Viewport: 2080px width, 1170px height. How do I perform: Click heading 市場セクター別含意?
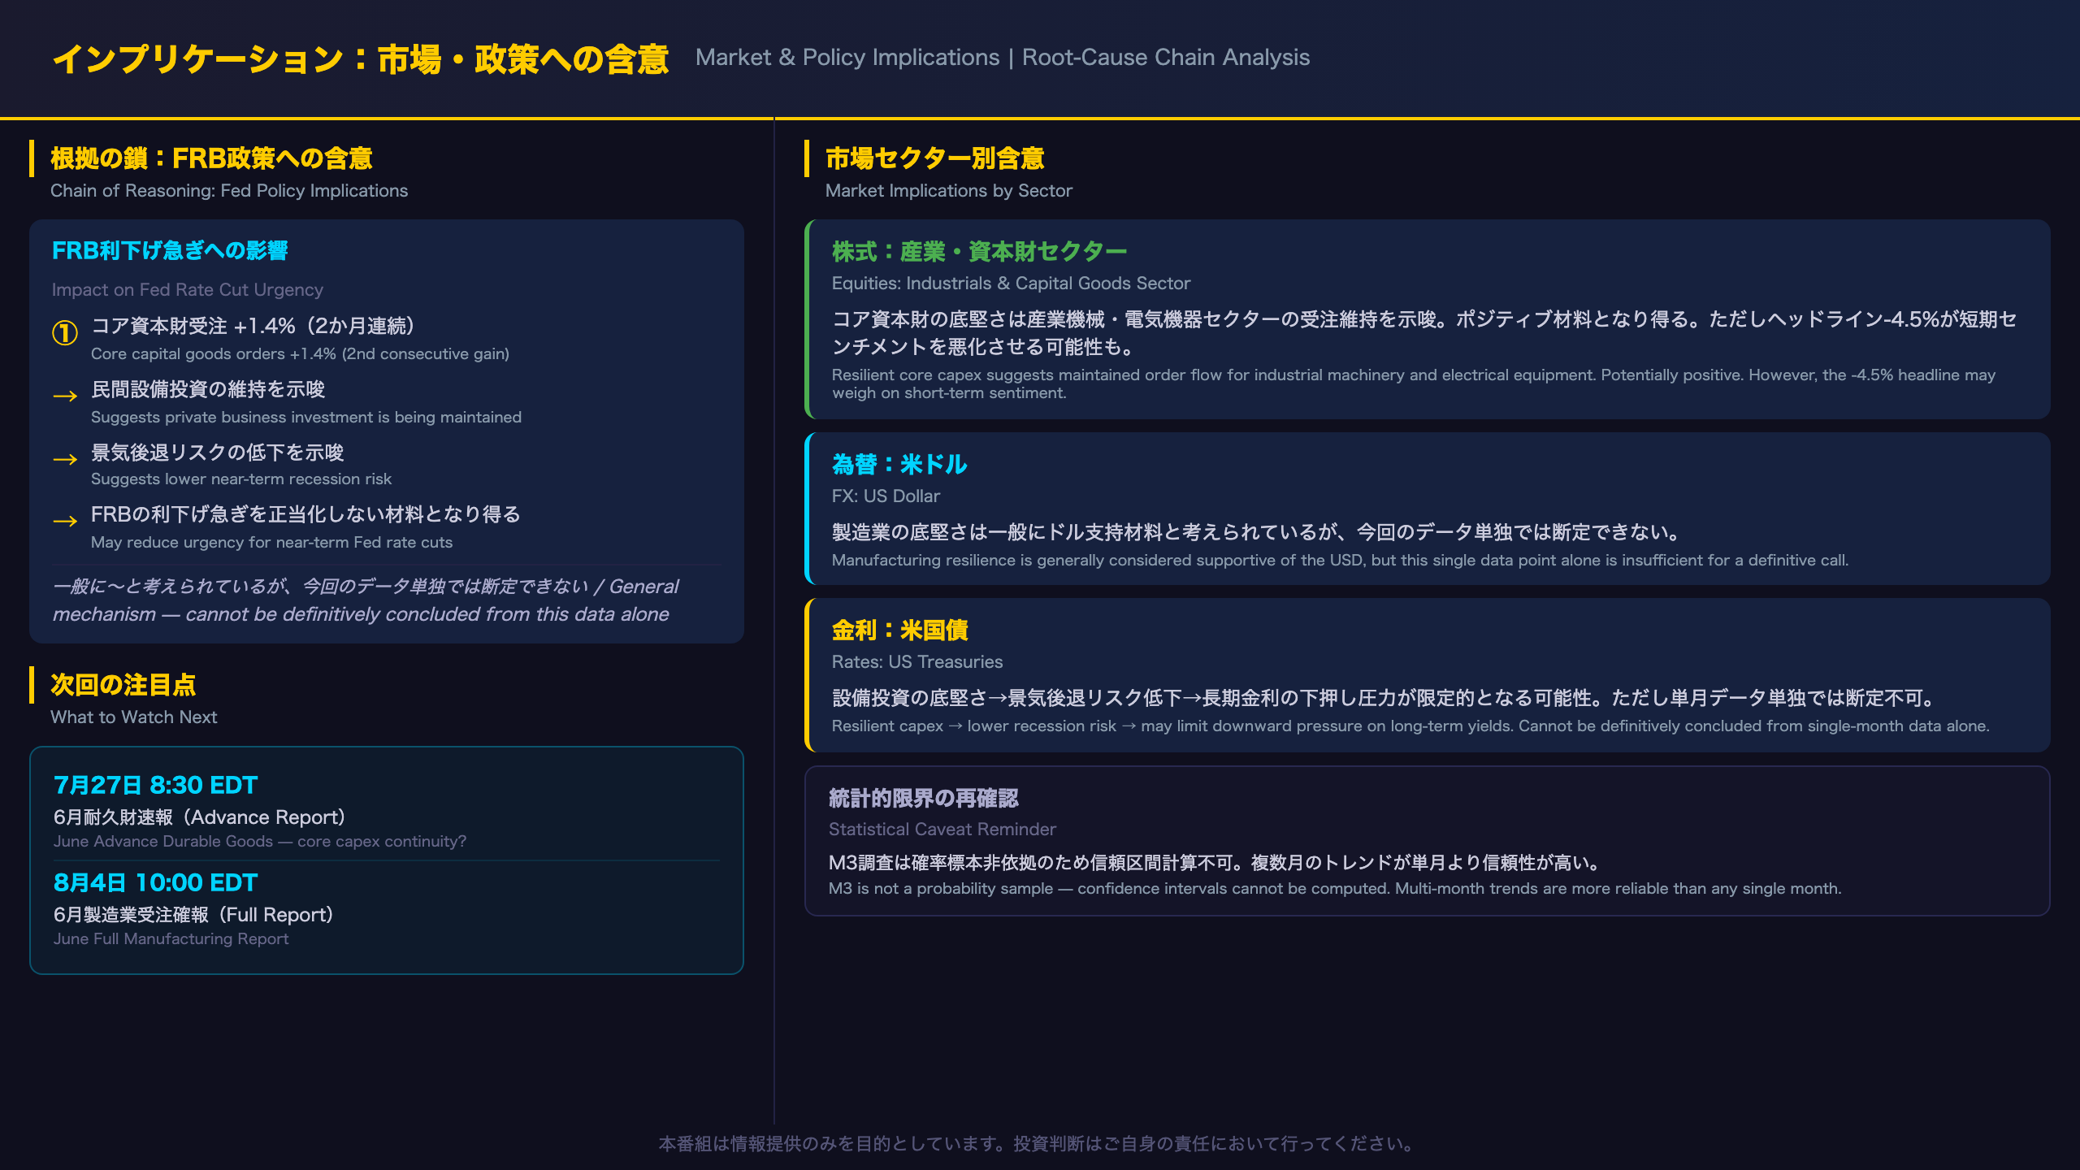pos(934,158)
